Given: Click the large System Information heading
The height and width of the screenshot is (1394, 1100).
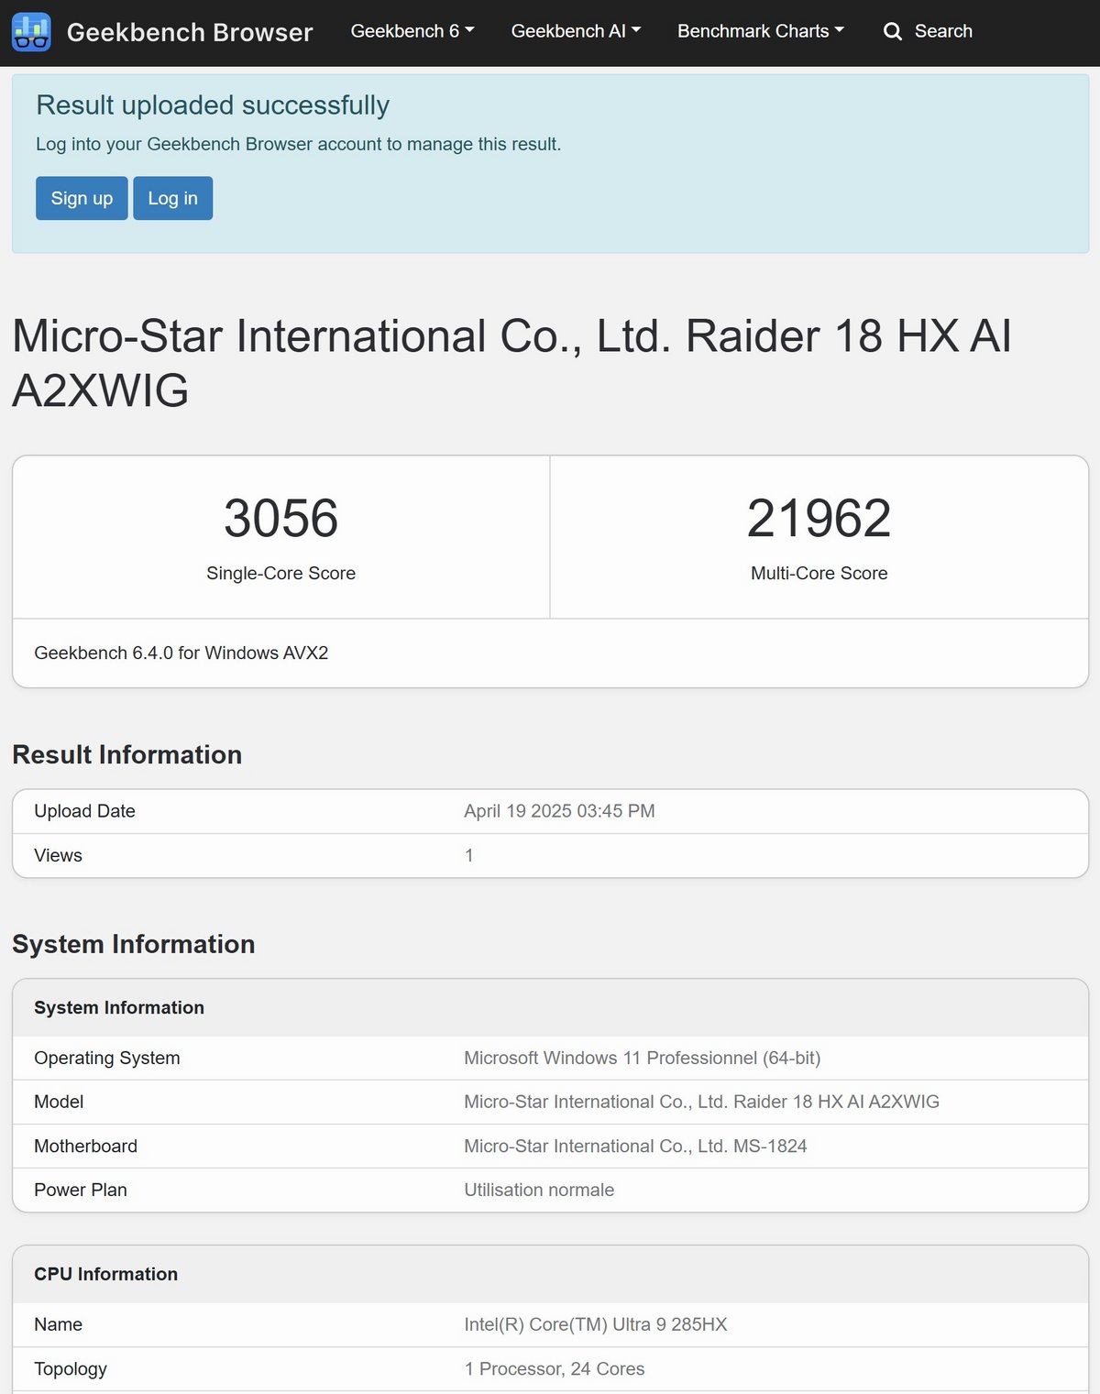Looking at the screenshot, I should coord(133,944).
